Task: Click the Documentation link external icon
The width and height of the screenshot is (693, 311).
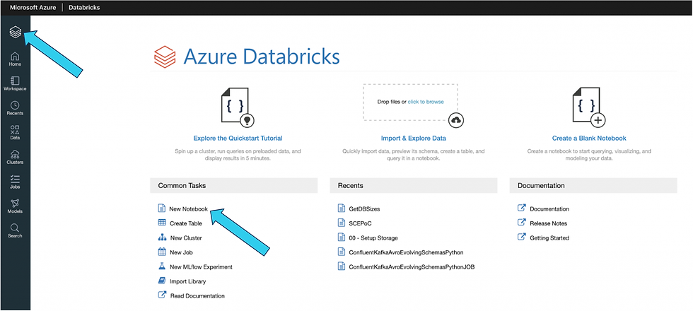Action: 522,208
